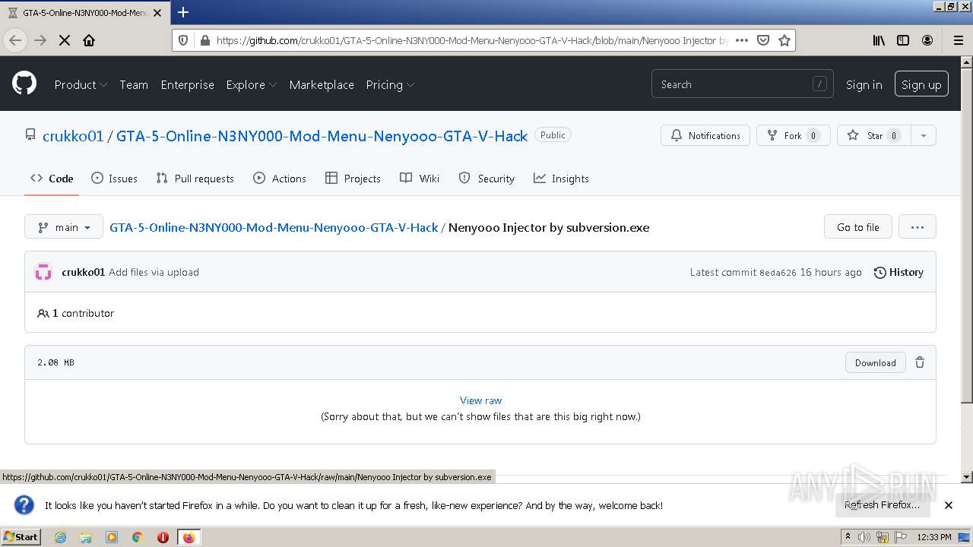
Task: Click the browser address bar URL
Action: [x=471, y=40]
